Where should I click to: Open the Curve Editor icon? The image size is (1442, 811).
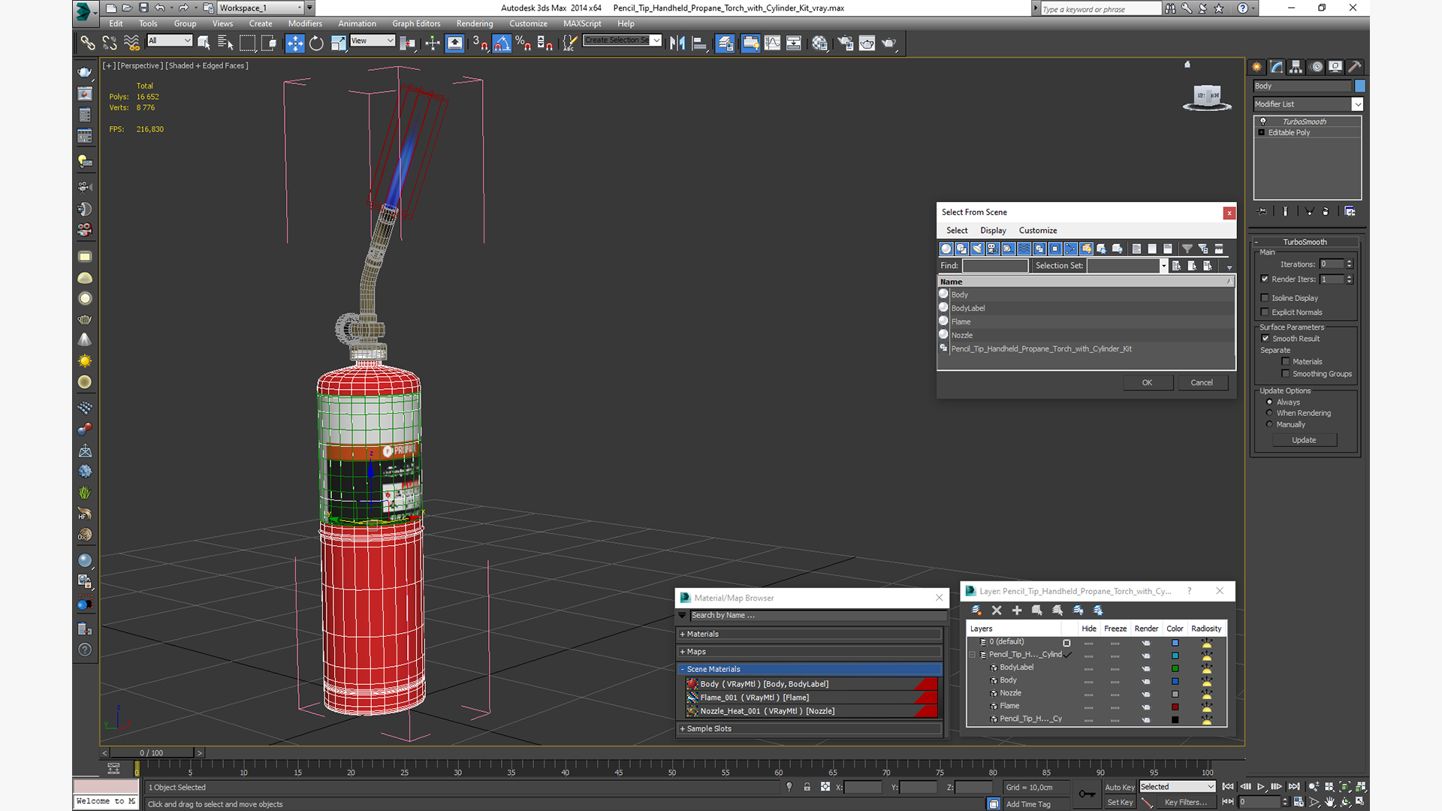point(772,43)
